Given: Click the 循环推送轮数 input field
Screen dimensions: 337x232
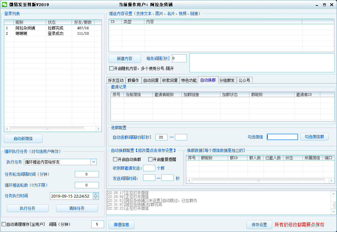Looking at the screenshot, I should coord(87,185).
